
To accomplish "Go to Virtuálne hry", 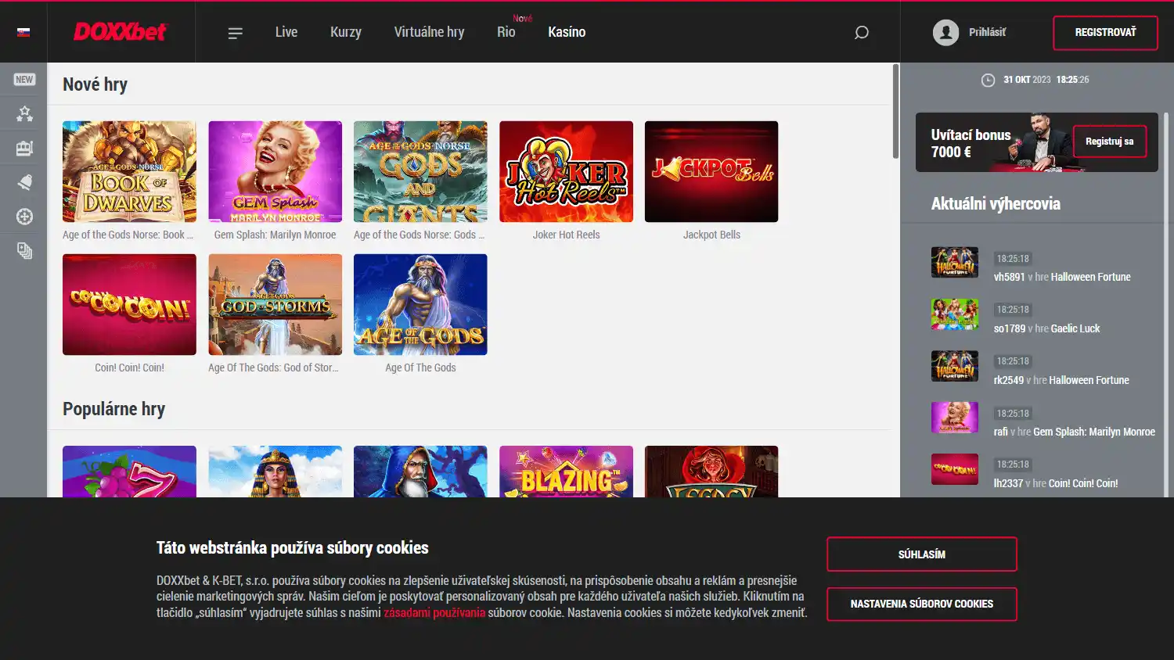I will pos(429,32).
